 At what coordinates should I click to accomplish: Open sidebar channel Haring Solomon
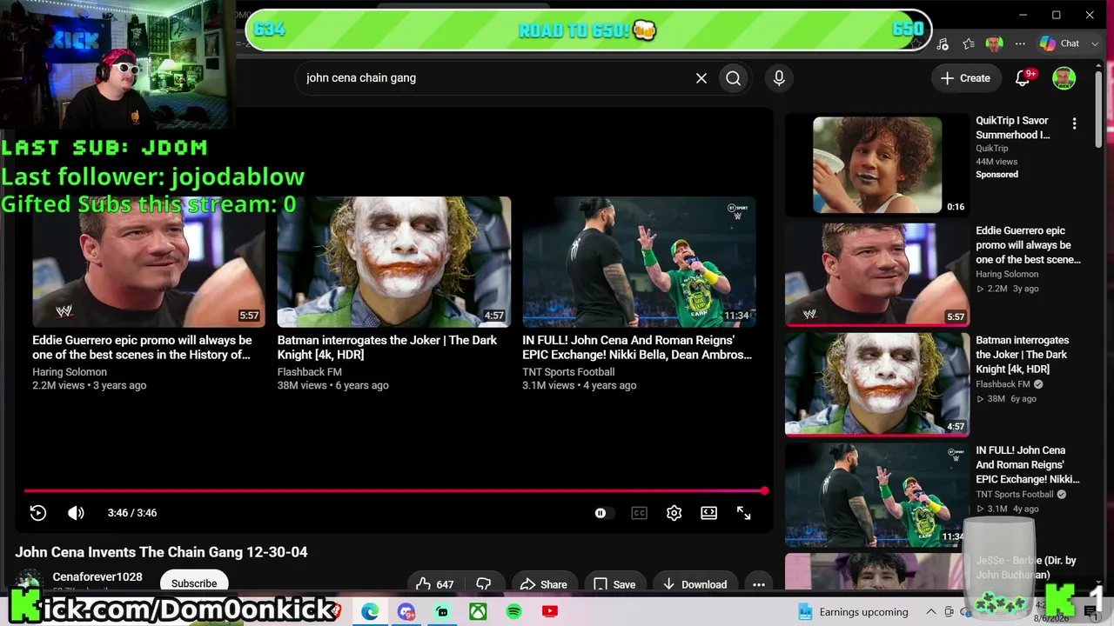(x=1007, y=274)
